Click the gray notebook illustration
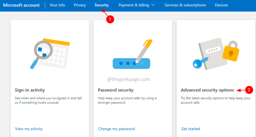 coord(213,54)
